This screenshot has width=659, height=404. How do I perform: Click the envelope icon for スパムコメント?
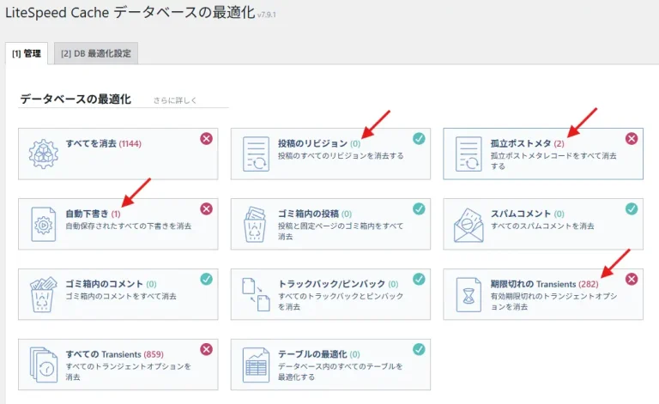tap(469, 225)
